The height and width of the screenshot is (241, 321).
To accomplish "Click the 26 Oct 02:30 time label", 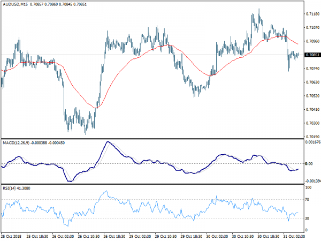I will [63, 236].
